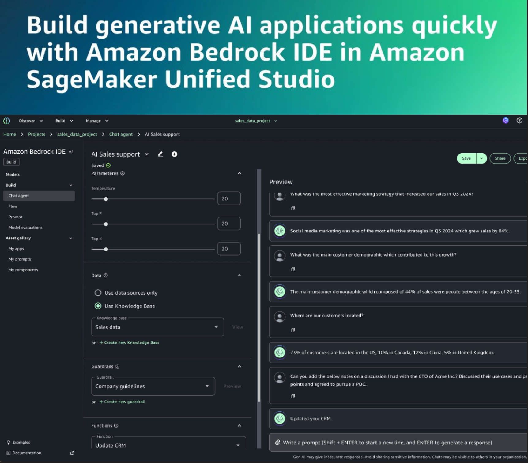
Task: Click the plus icon to add new chat agent
Action: click(x=175, y=154)
